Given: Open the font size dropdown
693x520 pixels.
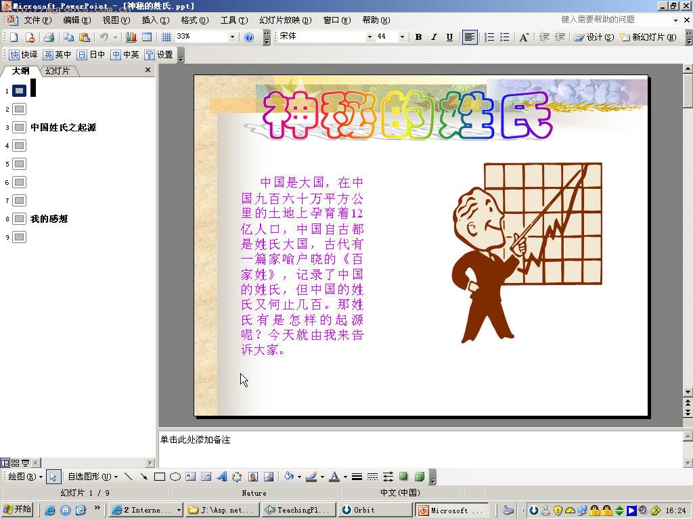Looking at the screenshot, I should (x=402, y=37).
